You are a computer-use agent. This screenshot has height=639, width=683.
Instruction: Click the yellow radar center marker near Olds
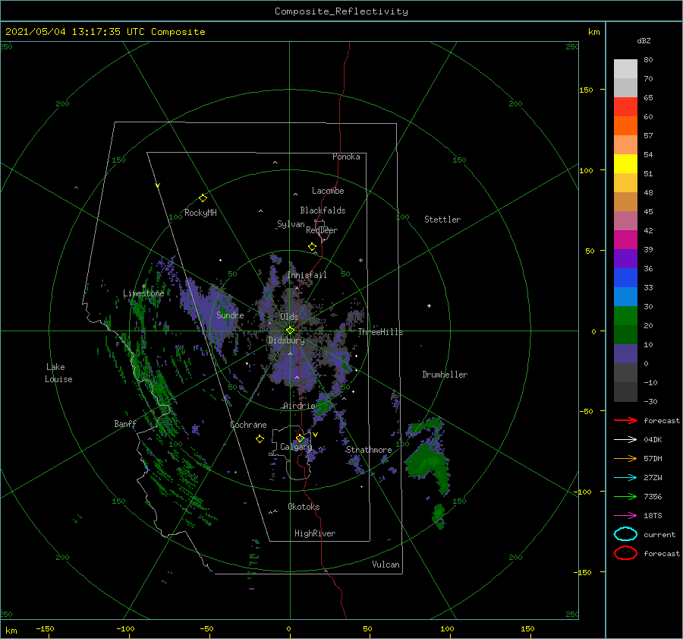pyautogui.click(x=290, y=331)
